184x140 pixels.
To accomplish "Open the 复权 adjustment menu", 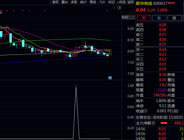I will pyautogui.click(x=56, y=2).
